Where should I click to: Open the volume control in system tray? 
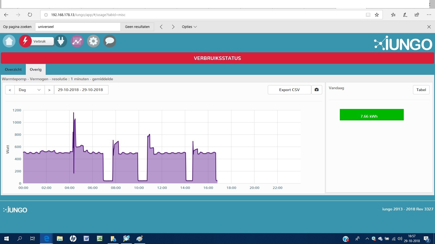point(400,239)
